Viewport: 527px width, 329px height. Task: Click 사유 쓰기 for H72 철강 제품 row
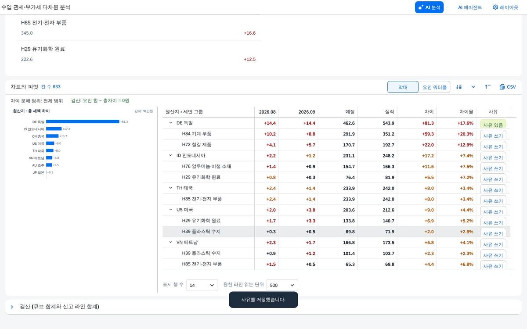493,146
